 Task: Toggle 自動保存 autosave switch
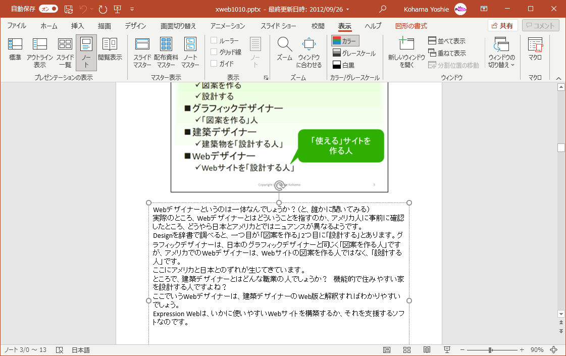pyautogui.click(x=48, y=9)
